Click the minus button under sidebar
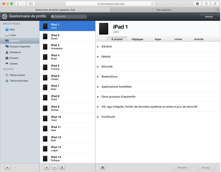The image size is (221, 172). click(x=15, y=167)
